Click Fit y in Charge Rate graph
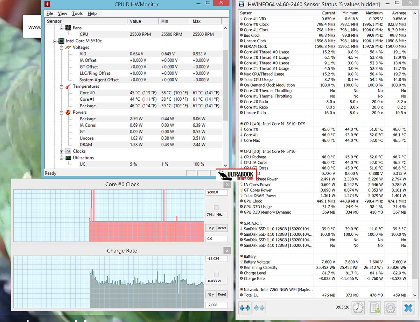The width and height of the screenshot is (420, 322). 210,294
